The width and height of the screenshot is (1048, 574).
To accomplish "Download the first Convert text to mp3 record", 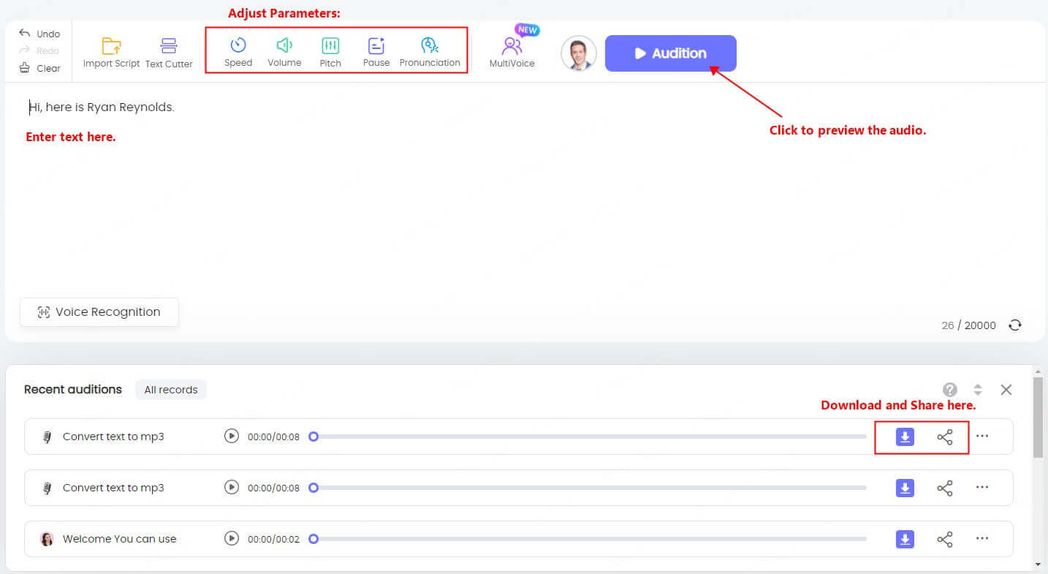I will point(905,437).
